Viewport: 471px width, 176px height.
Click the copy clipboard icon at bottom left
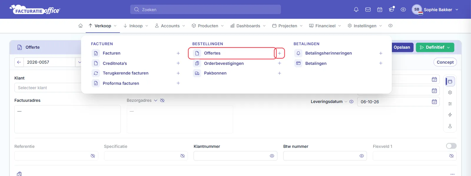19,174
